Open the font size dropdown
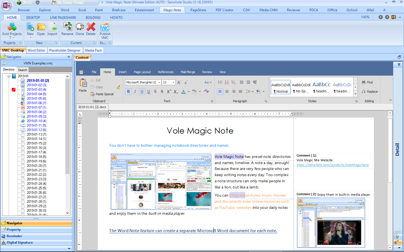The width and height of the screenshot is (404, 252). (173, 82)
